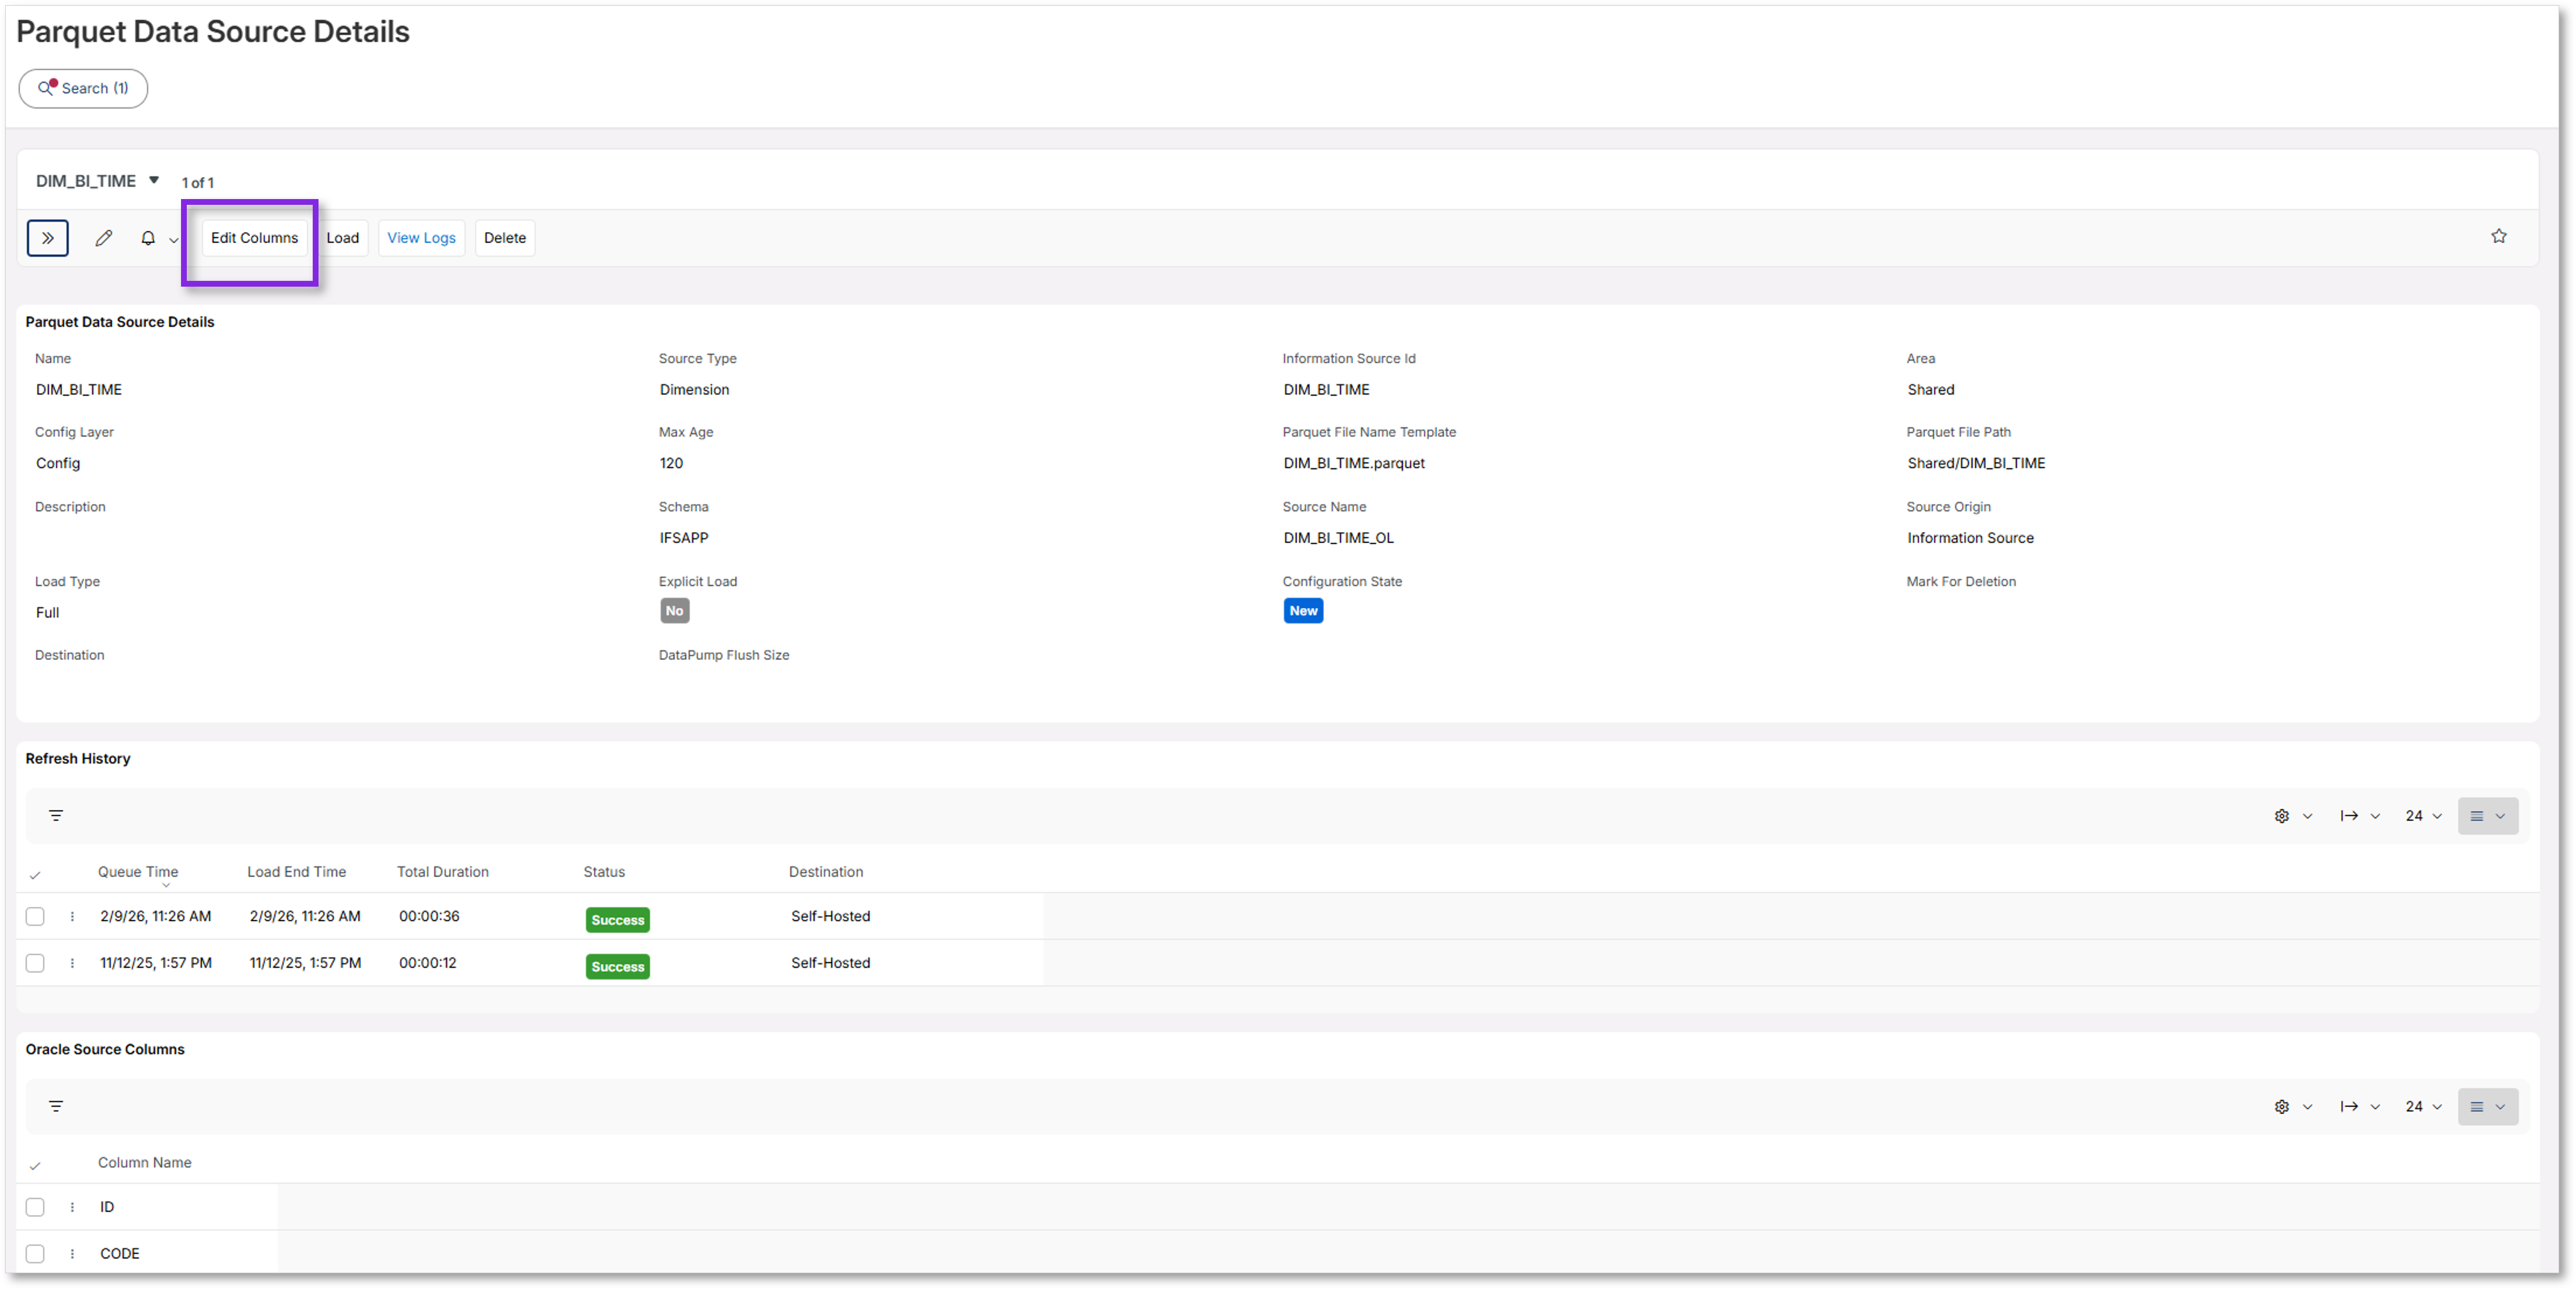Click the Delete button
2576x1290 pixels.
[x=505, y=238]
